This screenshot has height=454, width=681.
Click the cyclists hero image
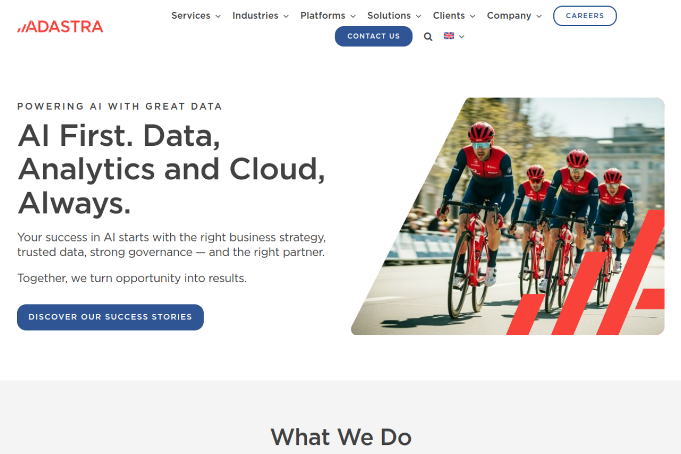(x=508, y=216)
